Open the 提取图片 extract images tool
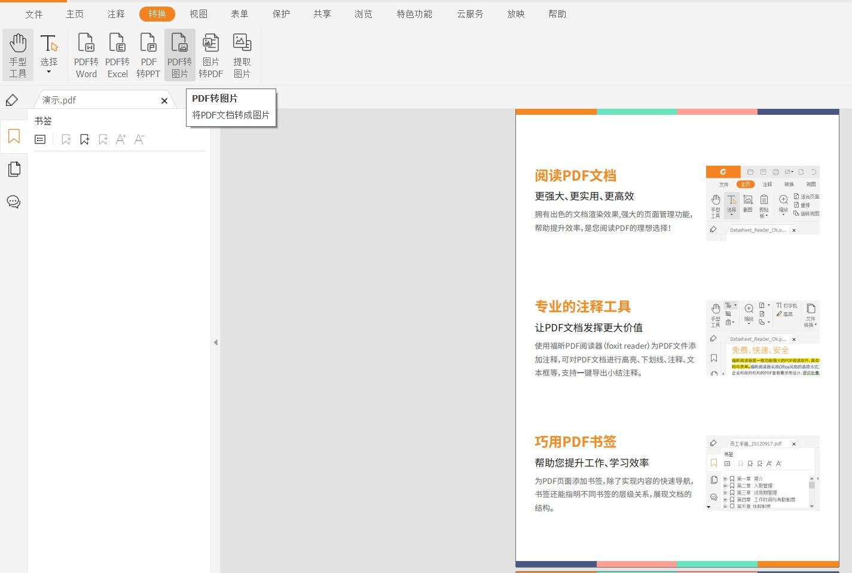The image size is (852, 573). coord(242,54)
